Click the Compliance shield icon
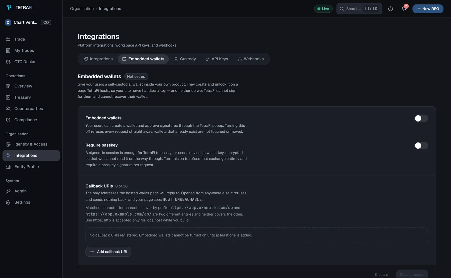 coord(8,120)
